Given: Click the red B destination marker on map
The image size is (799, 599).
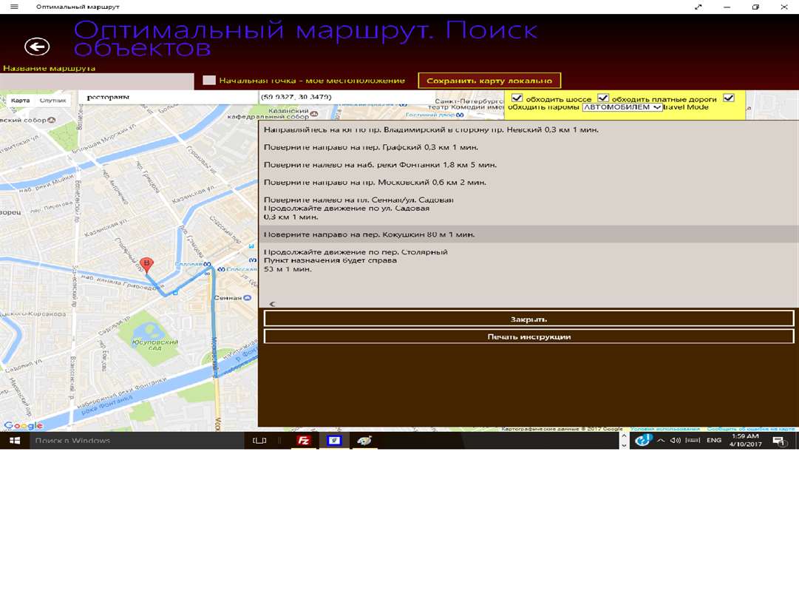Looking at the screenshot, I should [x=147, y=265].
